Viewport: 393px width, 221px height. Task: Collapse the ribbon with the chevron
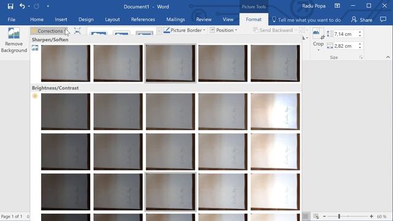click(388, 57)
